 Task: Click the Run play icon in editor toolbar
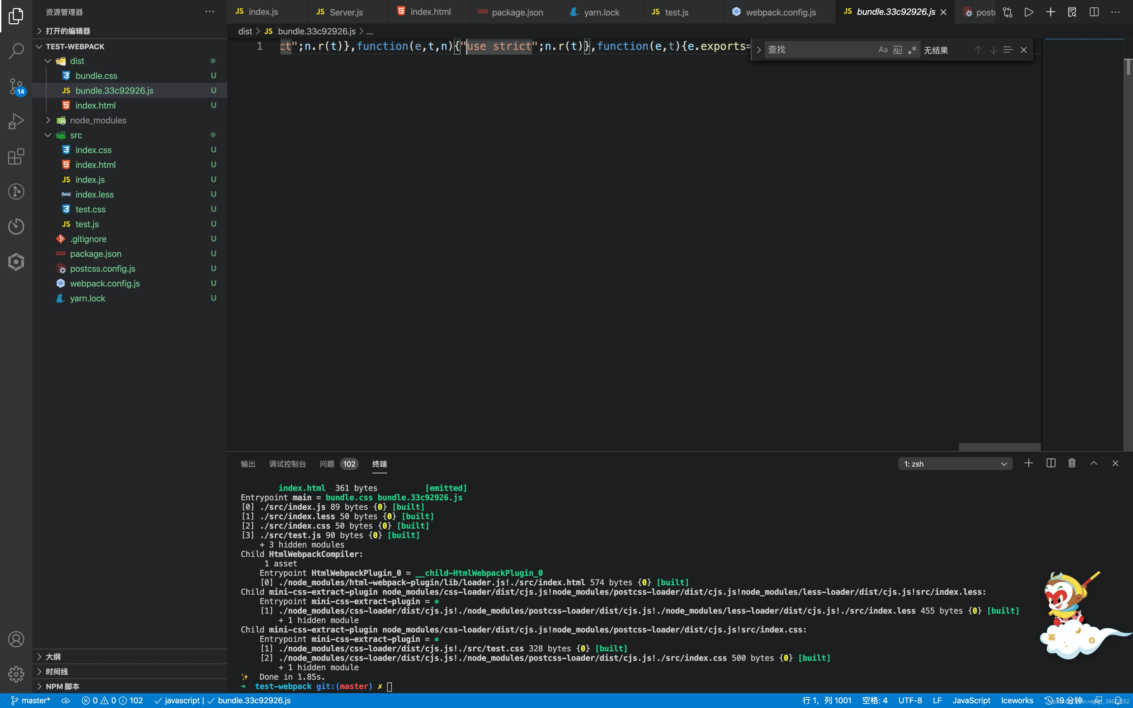1028,12
